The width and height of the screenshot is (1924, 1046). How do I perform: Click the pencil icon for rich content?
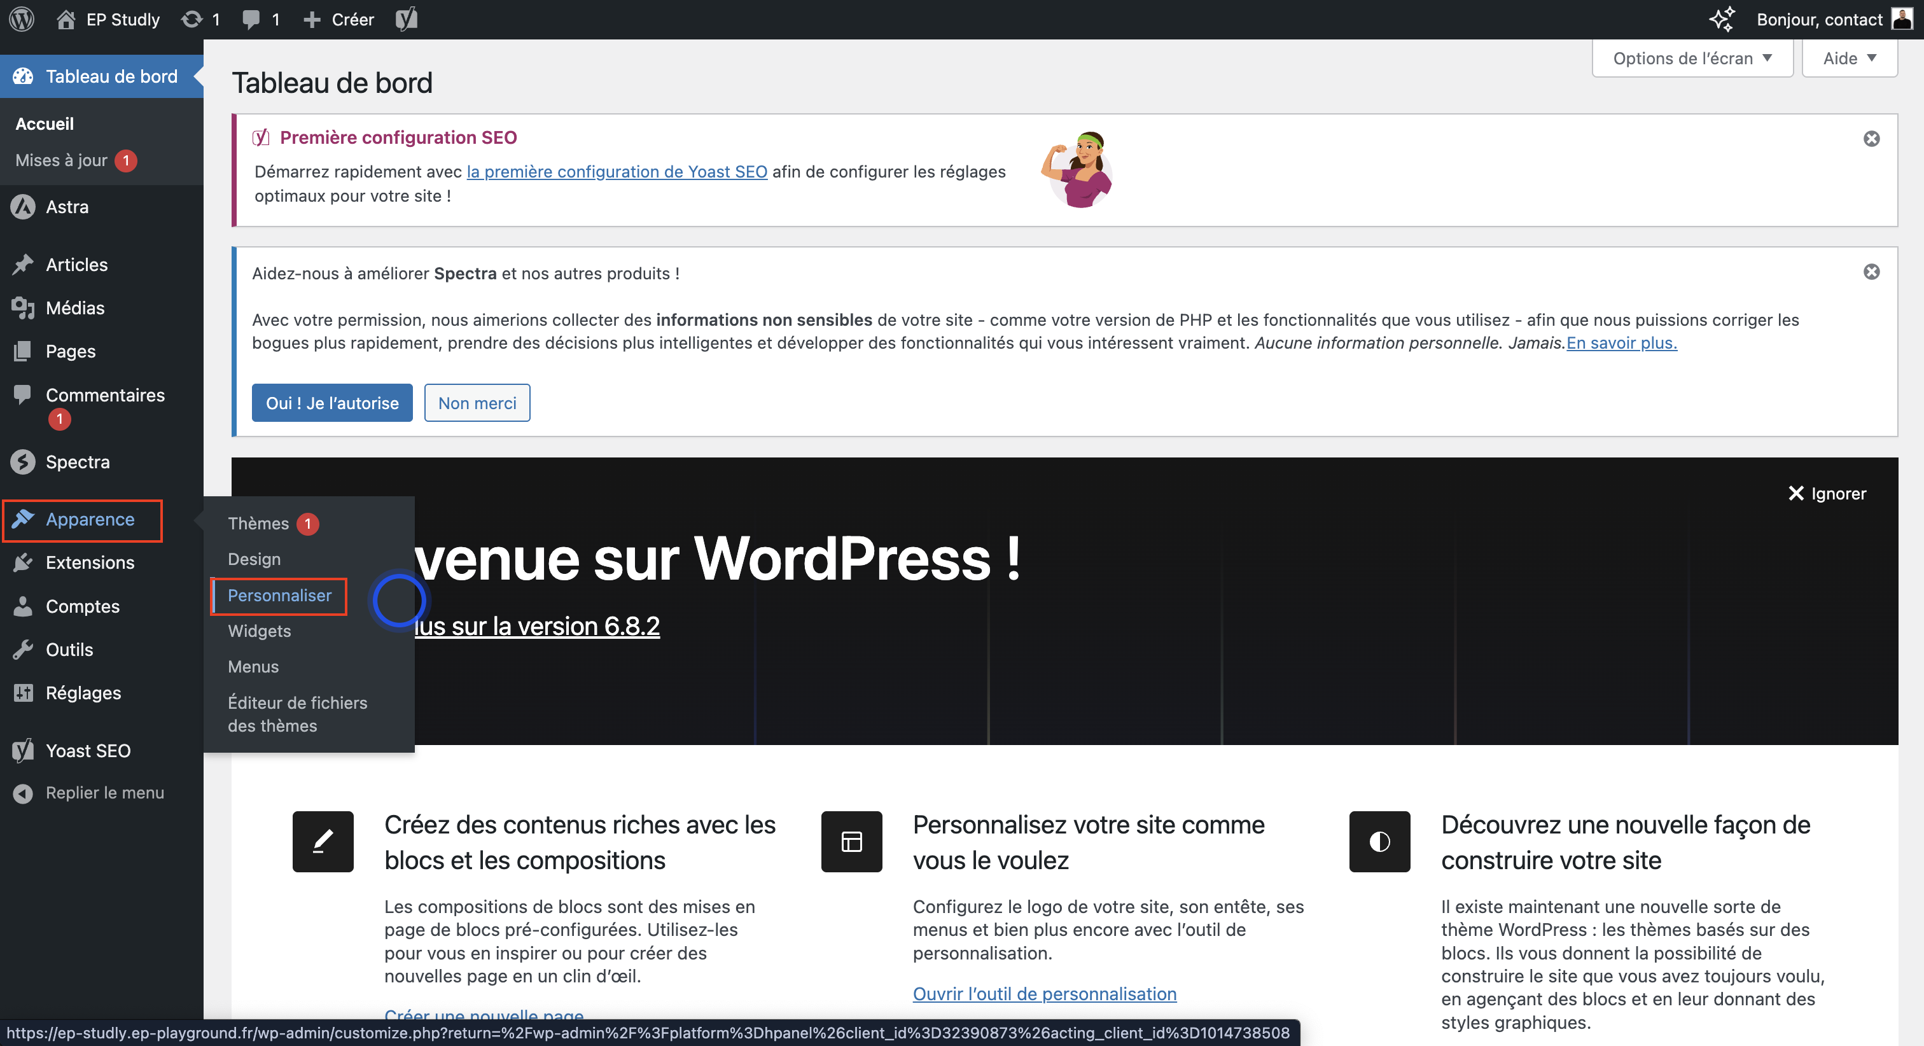click(323, 841)
